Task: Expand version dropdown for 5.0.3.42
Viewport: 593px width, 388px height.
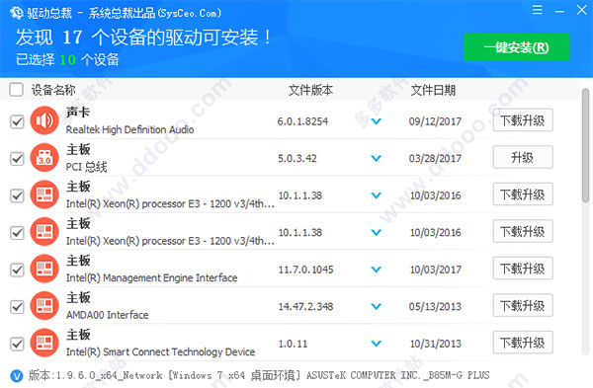Action: [x=376, y=159]
